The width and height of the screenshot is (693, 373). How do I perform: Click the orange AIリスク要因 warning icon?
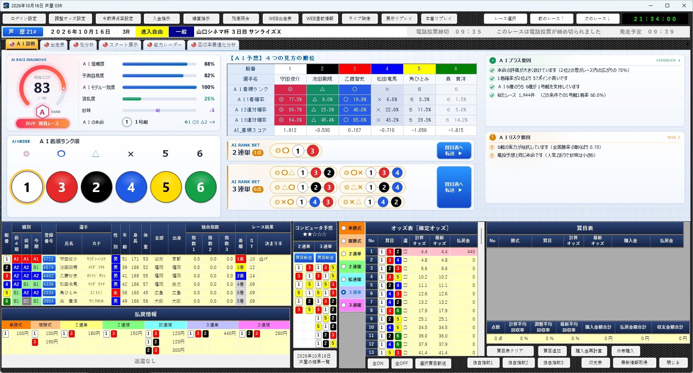coord(493,137)
